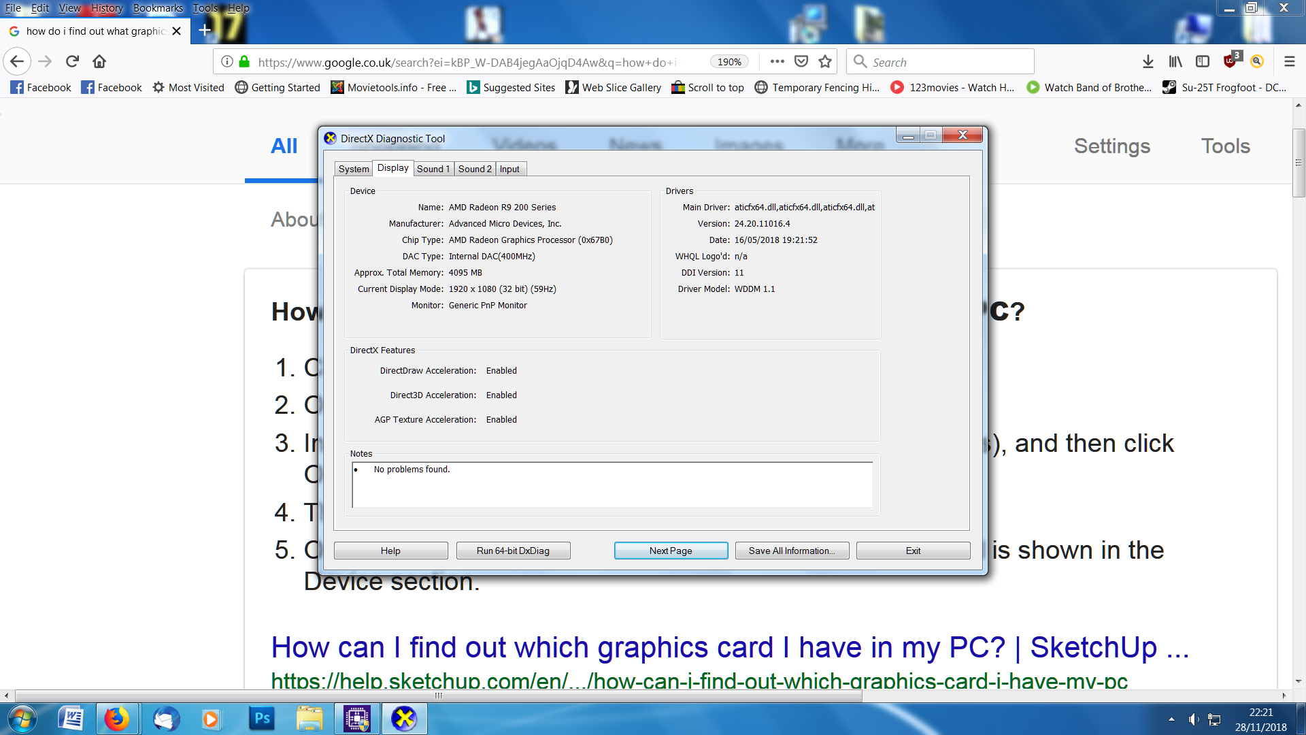Click the Firefox search box
The width and height of the screenshot is (1306, 735).
[x=941, y=62]
